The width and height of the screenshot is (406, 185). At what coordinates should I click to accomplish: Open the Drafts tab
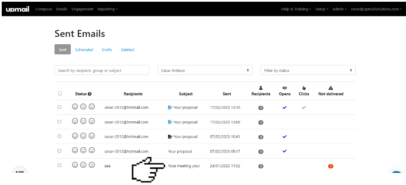pyautogui.click(x=107, y=50)
